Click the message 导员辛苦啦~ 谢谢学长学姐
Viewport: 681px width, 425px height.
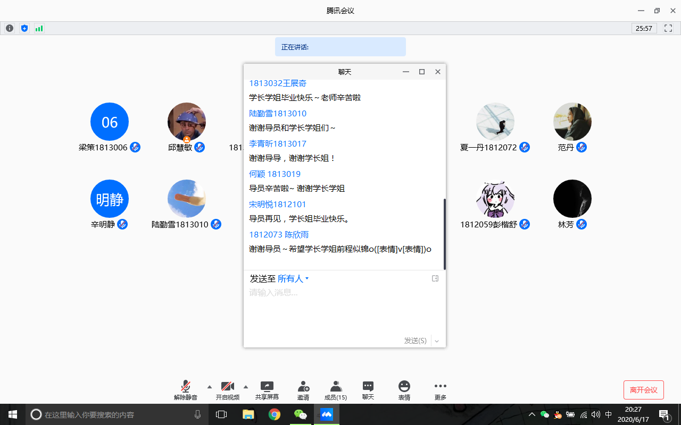[297, 188]
